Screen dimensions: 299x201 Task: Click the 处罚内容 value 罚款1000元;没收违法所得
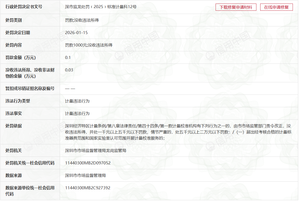(x=89, y=45)
